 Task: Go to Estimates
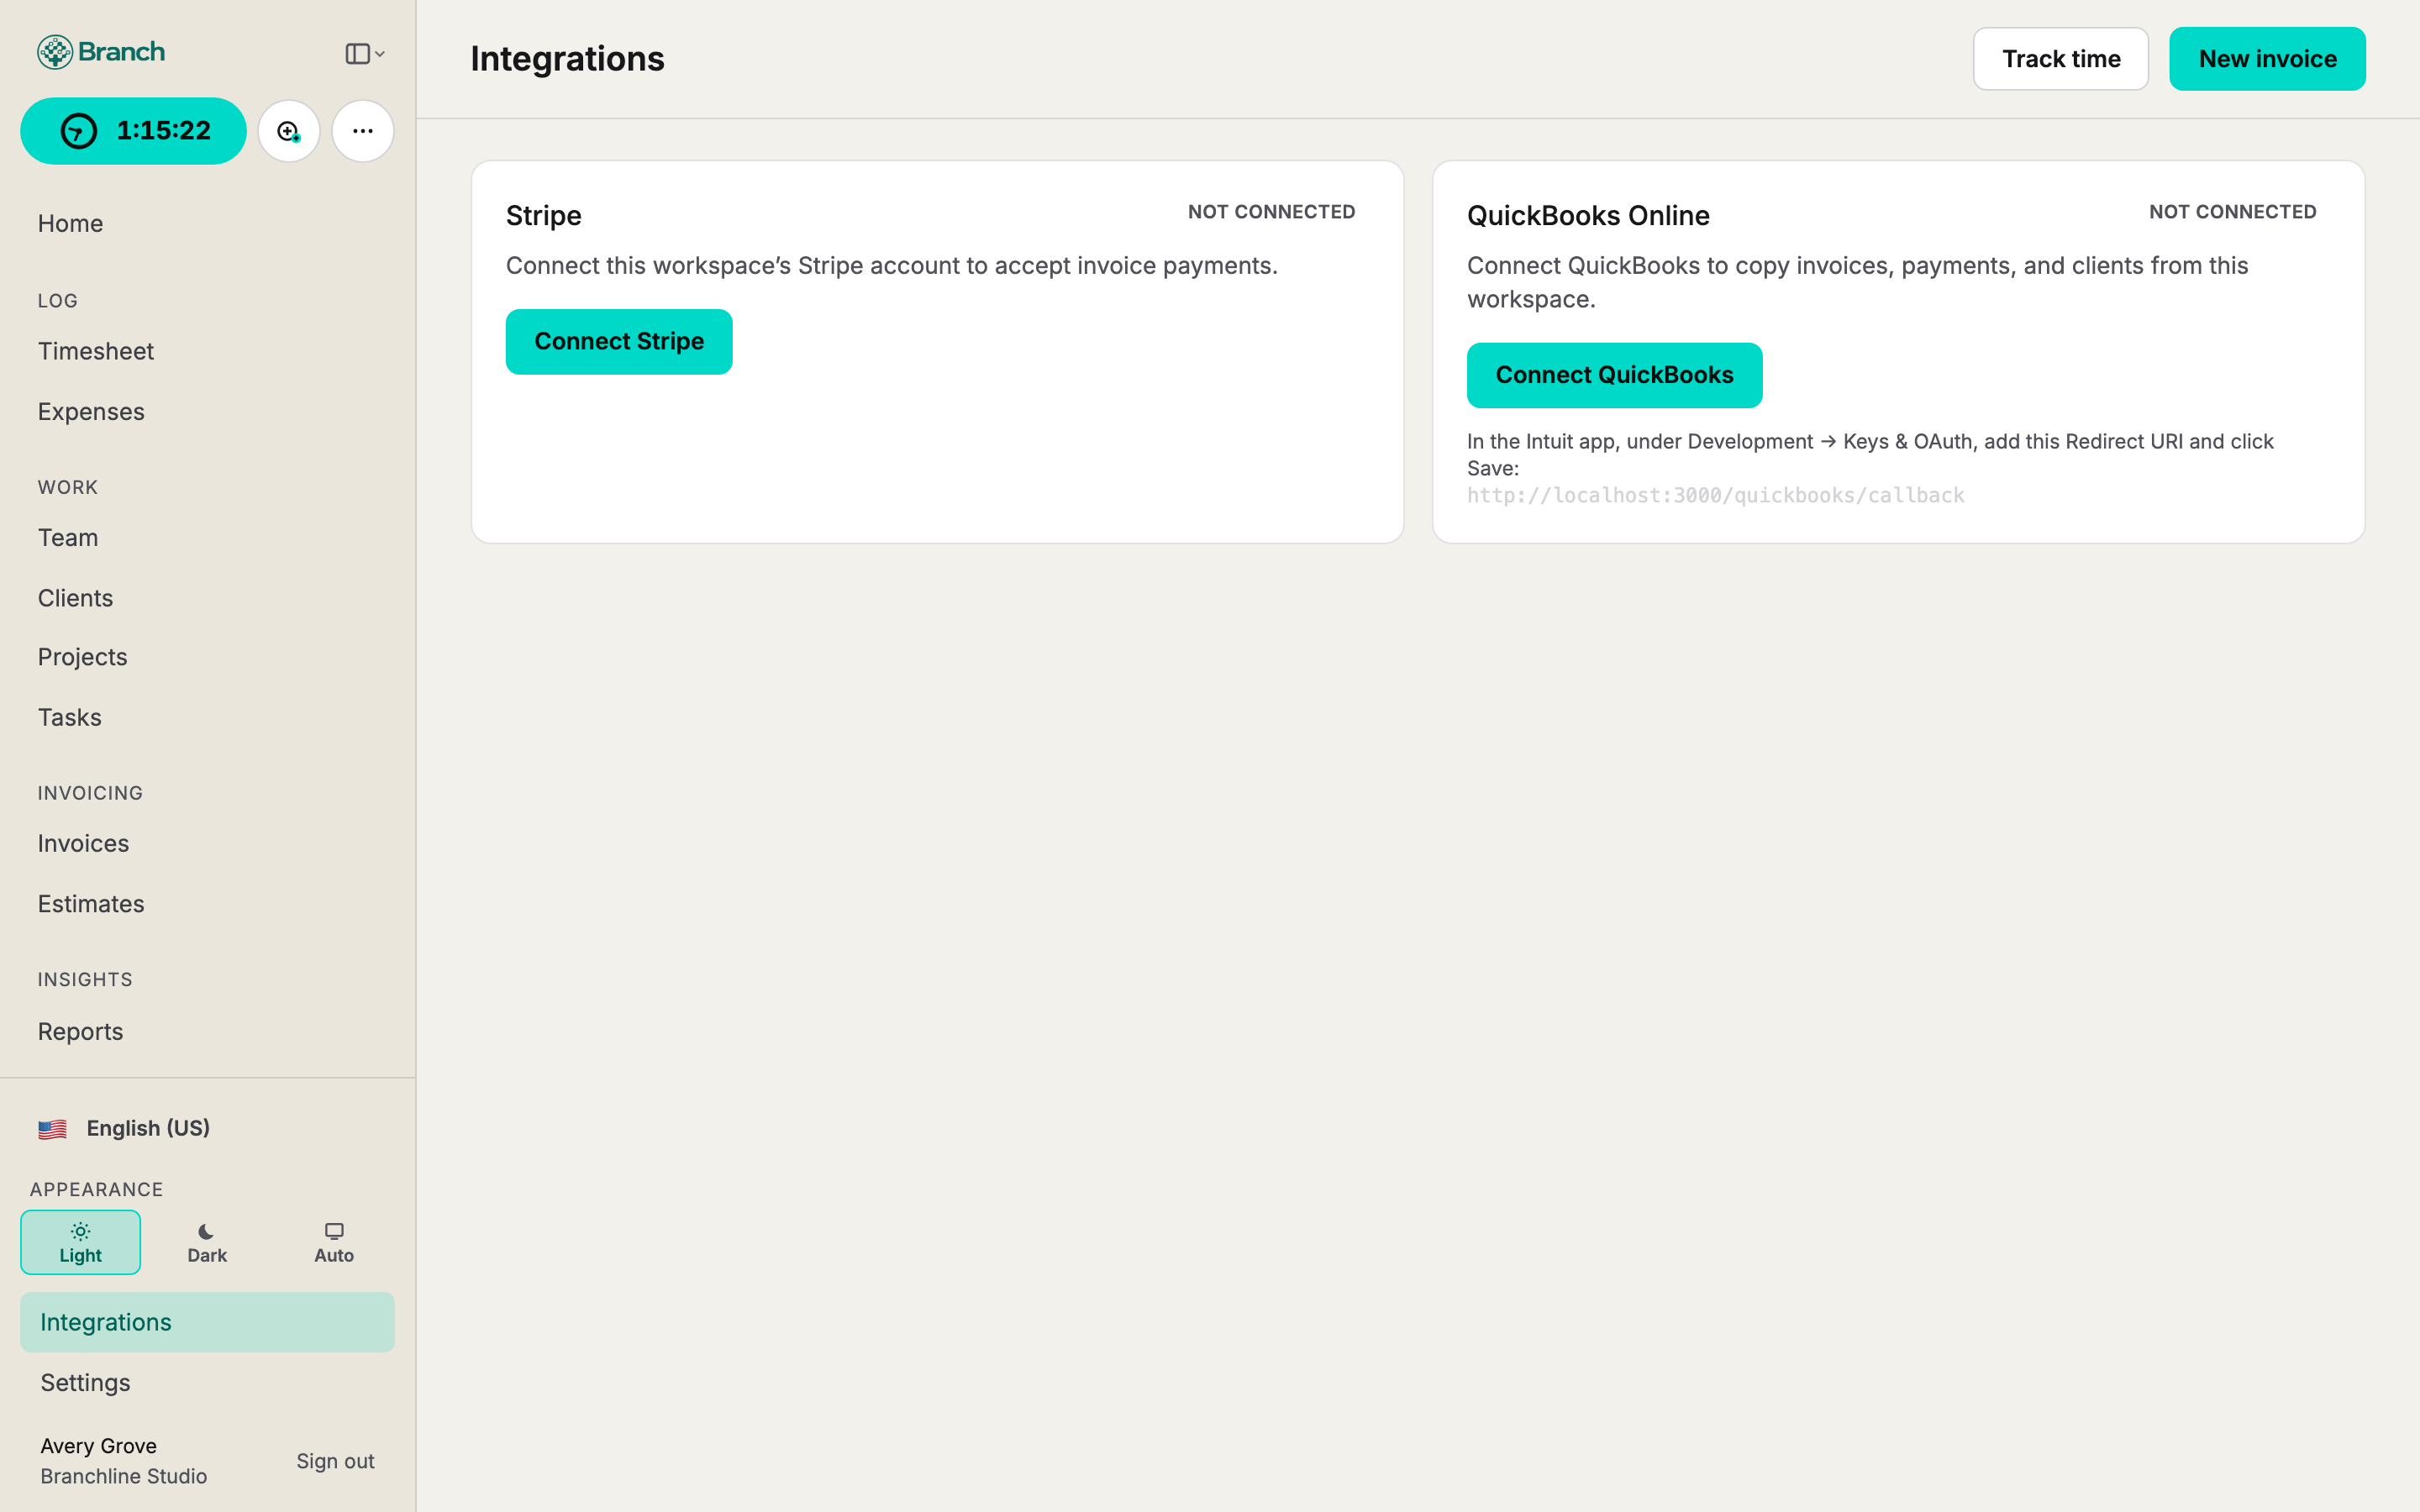click(91, 904)
